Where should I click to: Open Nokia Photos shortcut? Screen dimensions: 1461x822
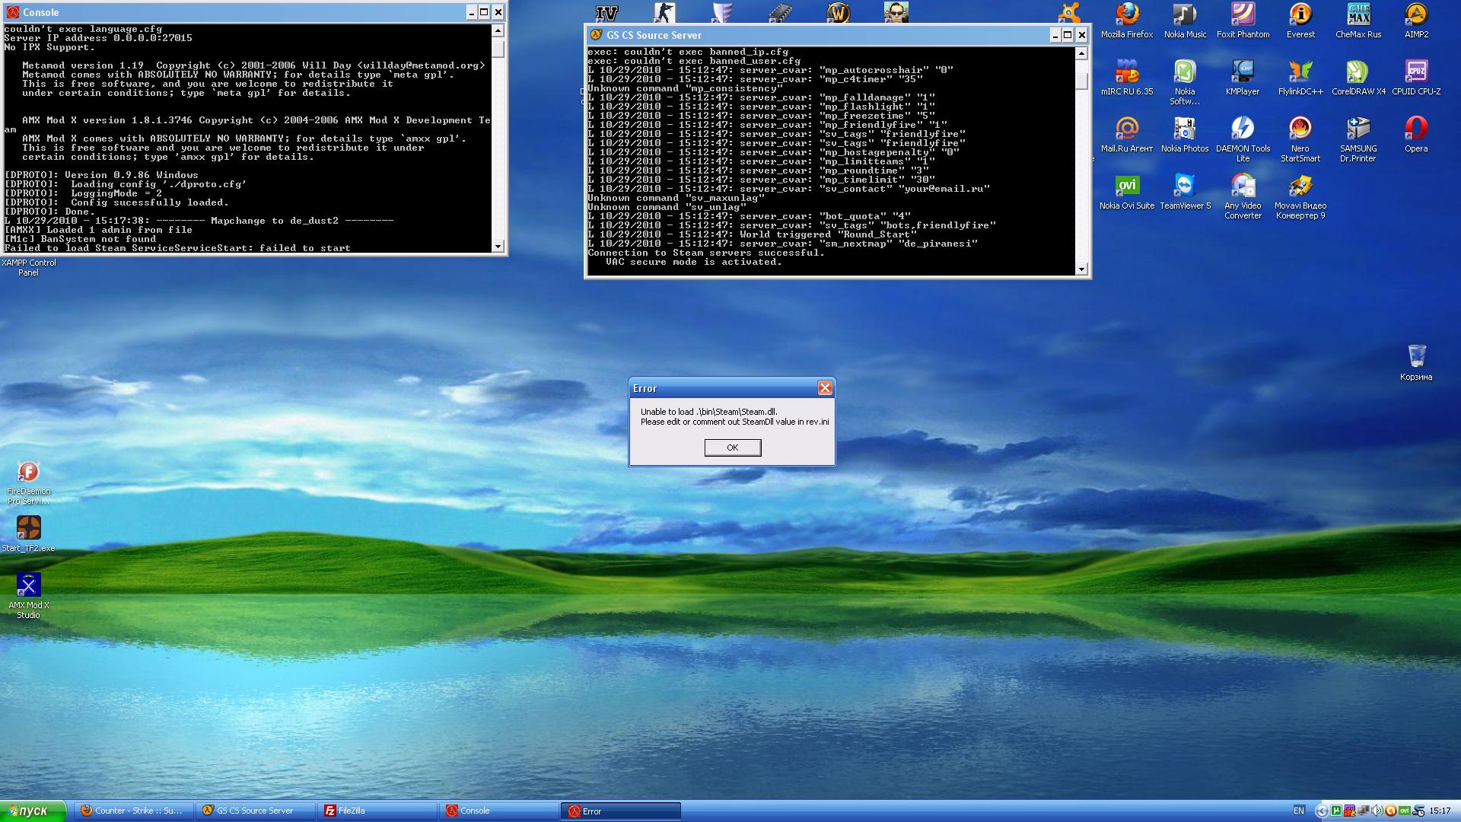[x=1185, y=135]
